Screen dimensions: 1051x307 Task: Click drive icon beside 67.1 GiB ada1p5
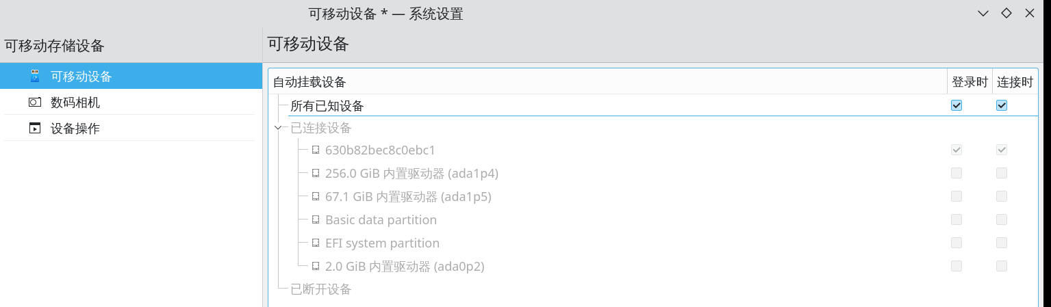point(316,196)
